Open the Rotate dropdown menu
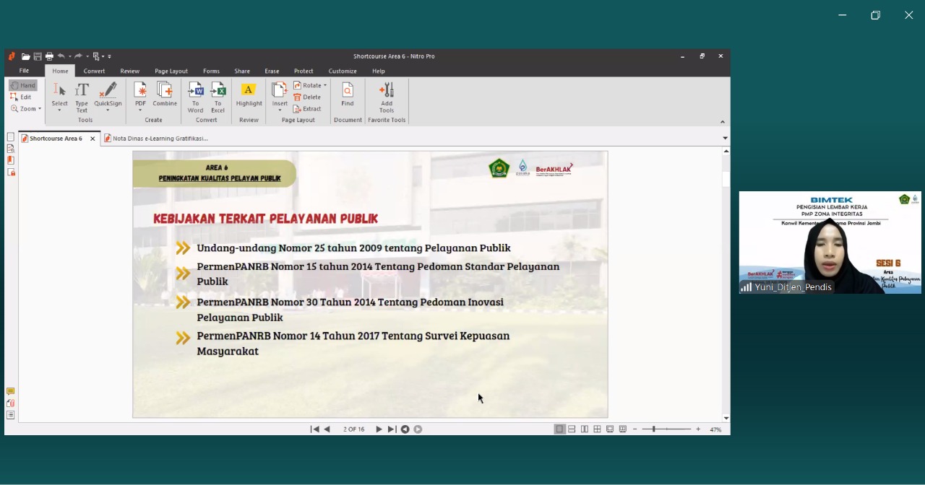Viewport: 925px width, 485px height. [x=310, y=85]
